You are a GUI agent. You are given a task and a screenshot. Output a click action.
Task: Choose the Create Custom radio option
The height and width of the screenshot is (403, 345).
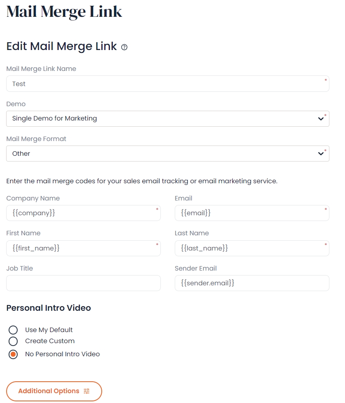point(13,341)
